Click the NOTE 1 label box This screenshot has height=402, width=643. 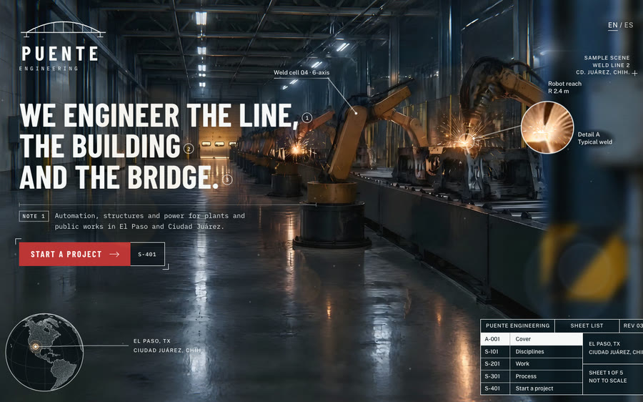pyautogui.click(x=34, y=216)
